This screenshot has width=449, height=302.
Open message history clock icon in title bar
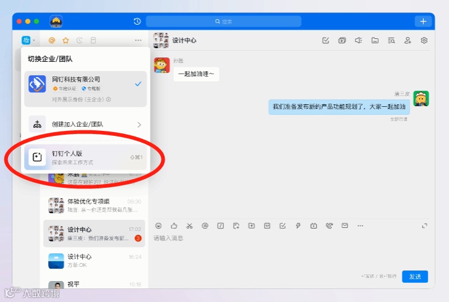(x=137, y=21)
